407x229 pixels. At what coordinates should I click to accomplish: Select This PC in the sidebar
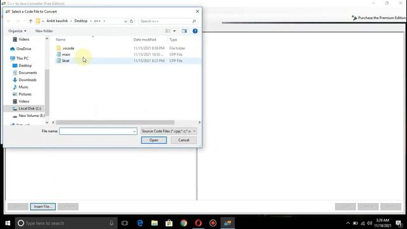point(22,59)
